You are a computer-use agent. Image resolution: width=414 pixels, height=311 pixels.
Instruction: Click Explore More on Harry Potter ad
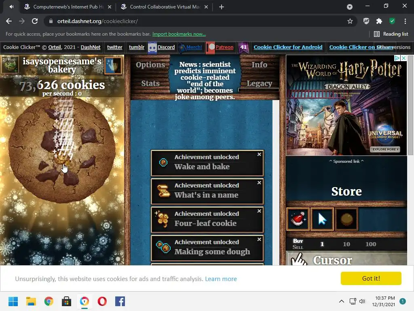(385, 149)
